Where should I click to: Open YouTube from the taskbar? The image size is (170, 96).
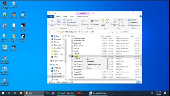(79, 93)
